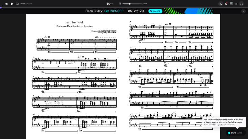Click the practice recommendation tooltip

click(224, 122)
